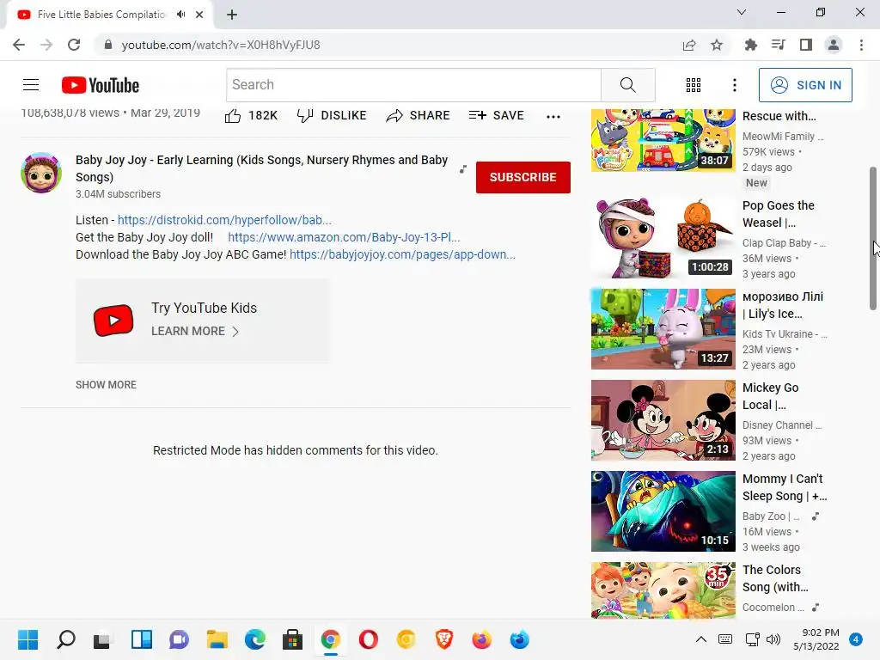
Task: Open Chrome extensions puzzle icon
Action: pyautogui.click(x=750, y=45)
